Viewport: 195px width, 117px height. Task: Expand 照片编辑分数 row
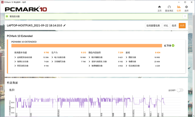89,57
